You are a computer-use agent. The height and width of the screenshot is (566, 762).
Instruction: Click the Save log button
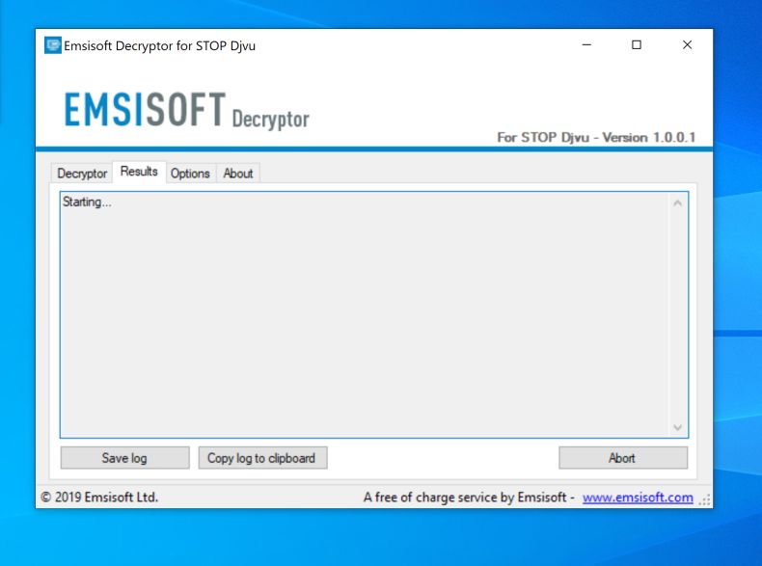124,458
